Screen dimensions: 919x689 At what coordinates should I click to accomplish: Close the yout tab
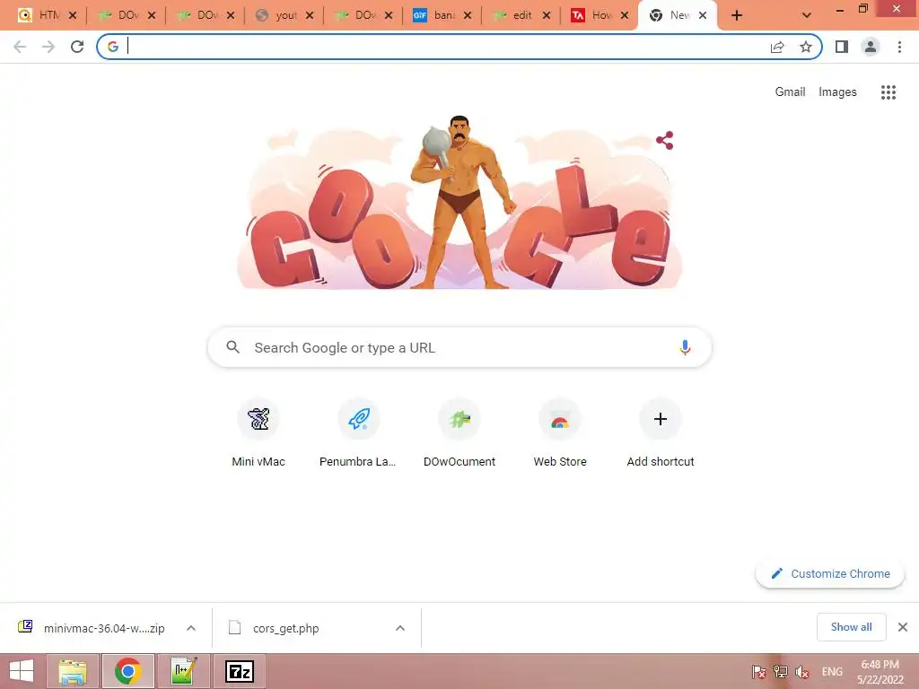310,15
